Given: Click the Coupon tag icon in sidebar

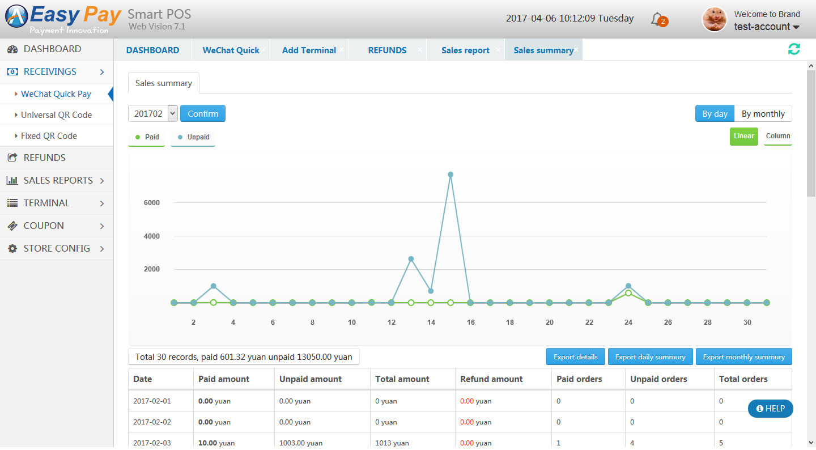Looking at the screenshot, I should (12, 226).
